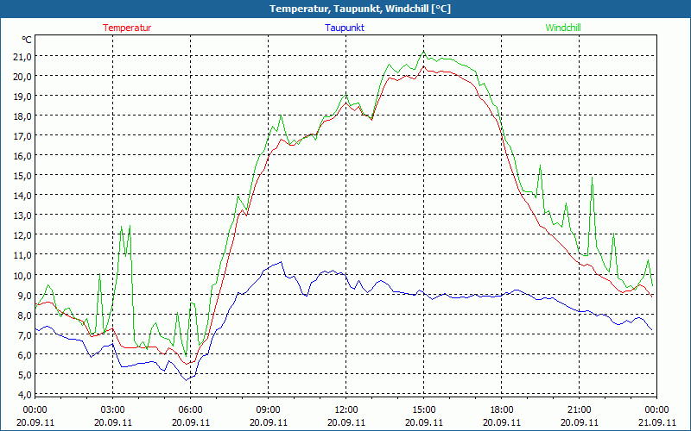Image resolution: width=691 pixels, height=431 pixels.
Task: Click the blue Taupunkt low near 06:00
Action: pos(187,379)
